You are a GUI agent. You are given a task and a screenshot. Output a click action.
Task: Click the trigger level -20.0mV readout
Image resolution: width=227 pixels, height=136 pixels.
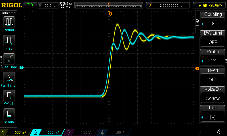click(x=215, y=5)
